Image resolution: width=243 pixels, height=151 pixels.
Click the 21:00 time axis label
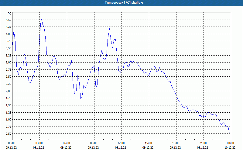point(204,143)
